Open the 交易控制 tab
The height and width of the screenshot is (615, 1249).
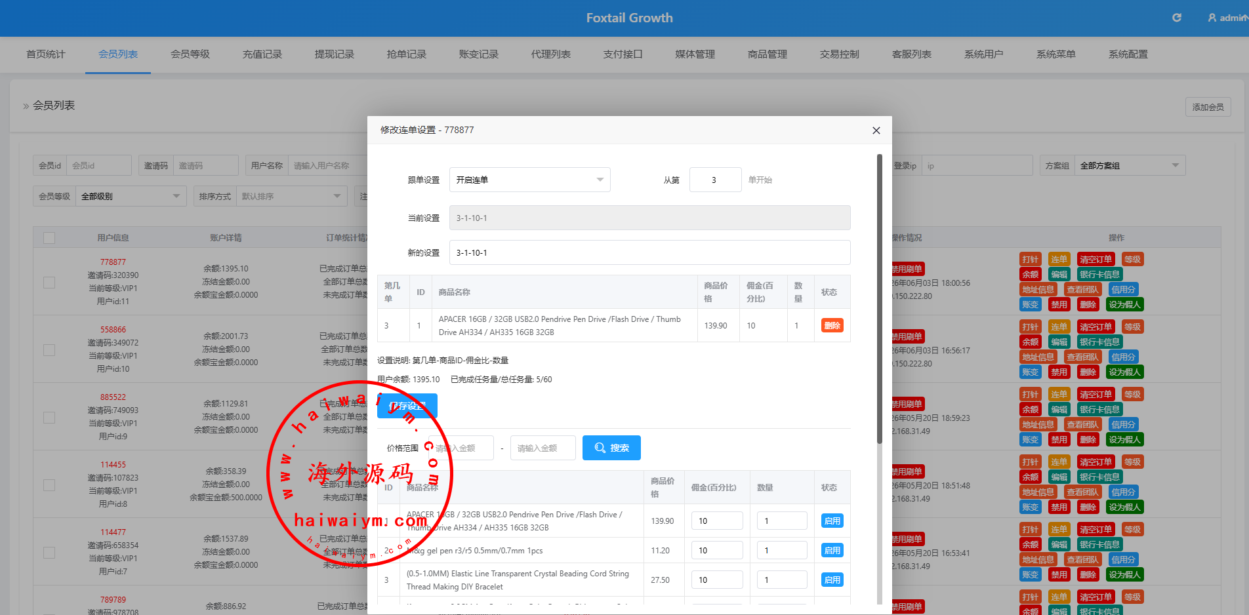click(840, 54)
